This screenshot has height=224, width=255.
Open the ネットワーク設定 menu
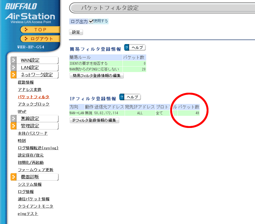tap(37, 75)
